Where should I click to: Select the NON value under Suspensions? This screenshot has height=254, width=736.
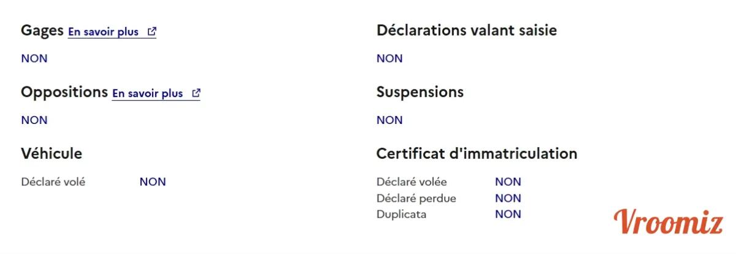pyautogui.click(x=389, y=120)
